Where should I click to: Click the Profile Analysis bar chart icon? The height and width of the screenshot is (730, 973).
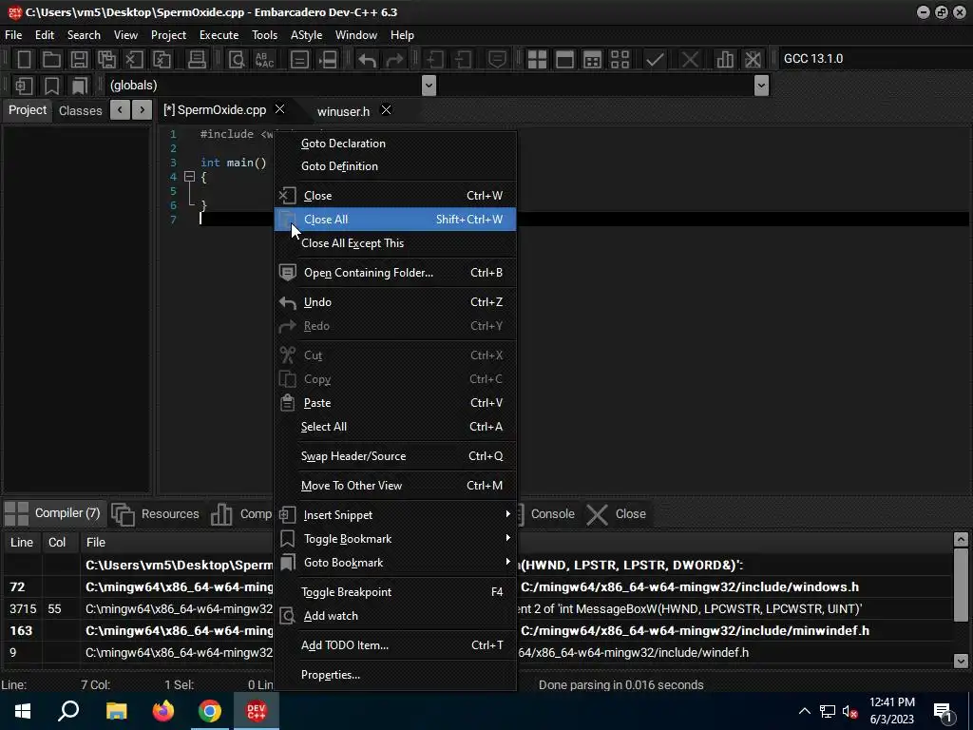pyautogui.click(x=725, y=59)
